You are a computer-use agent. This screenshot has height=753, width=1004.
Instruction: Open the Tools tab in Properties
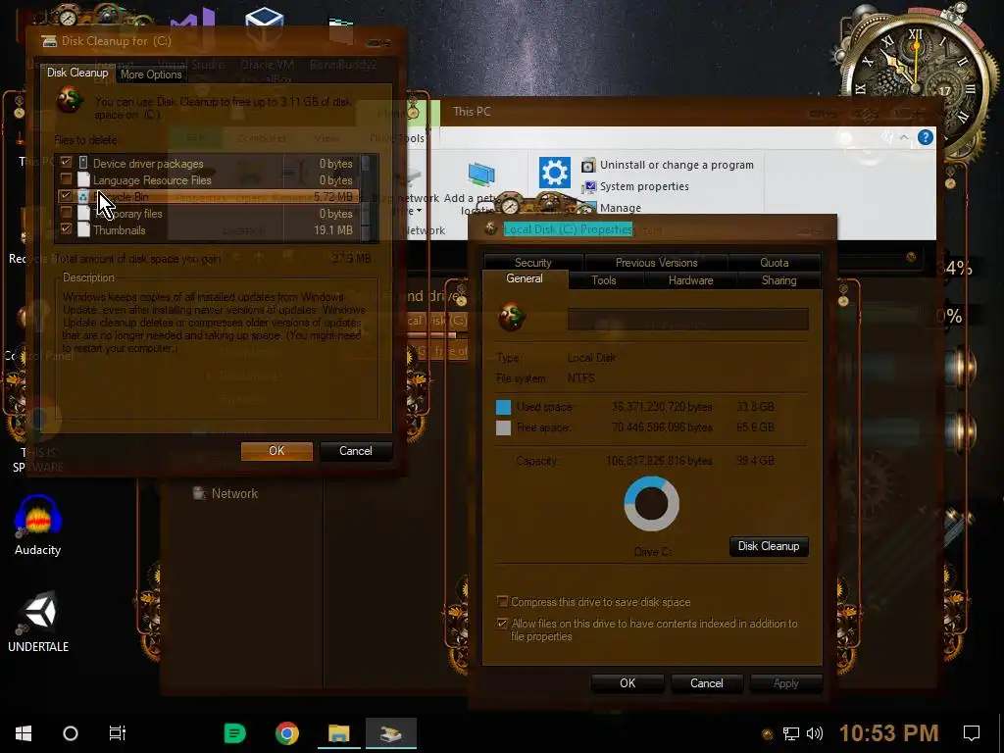(x=604, y=280)
